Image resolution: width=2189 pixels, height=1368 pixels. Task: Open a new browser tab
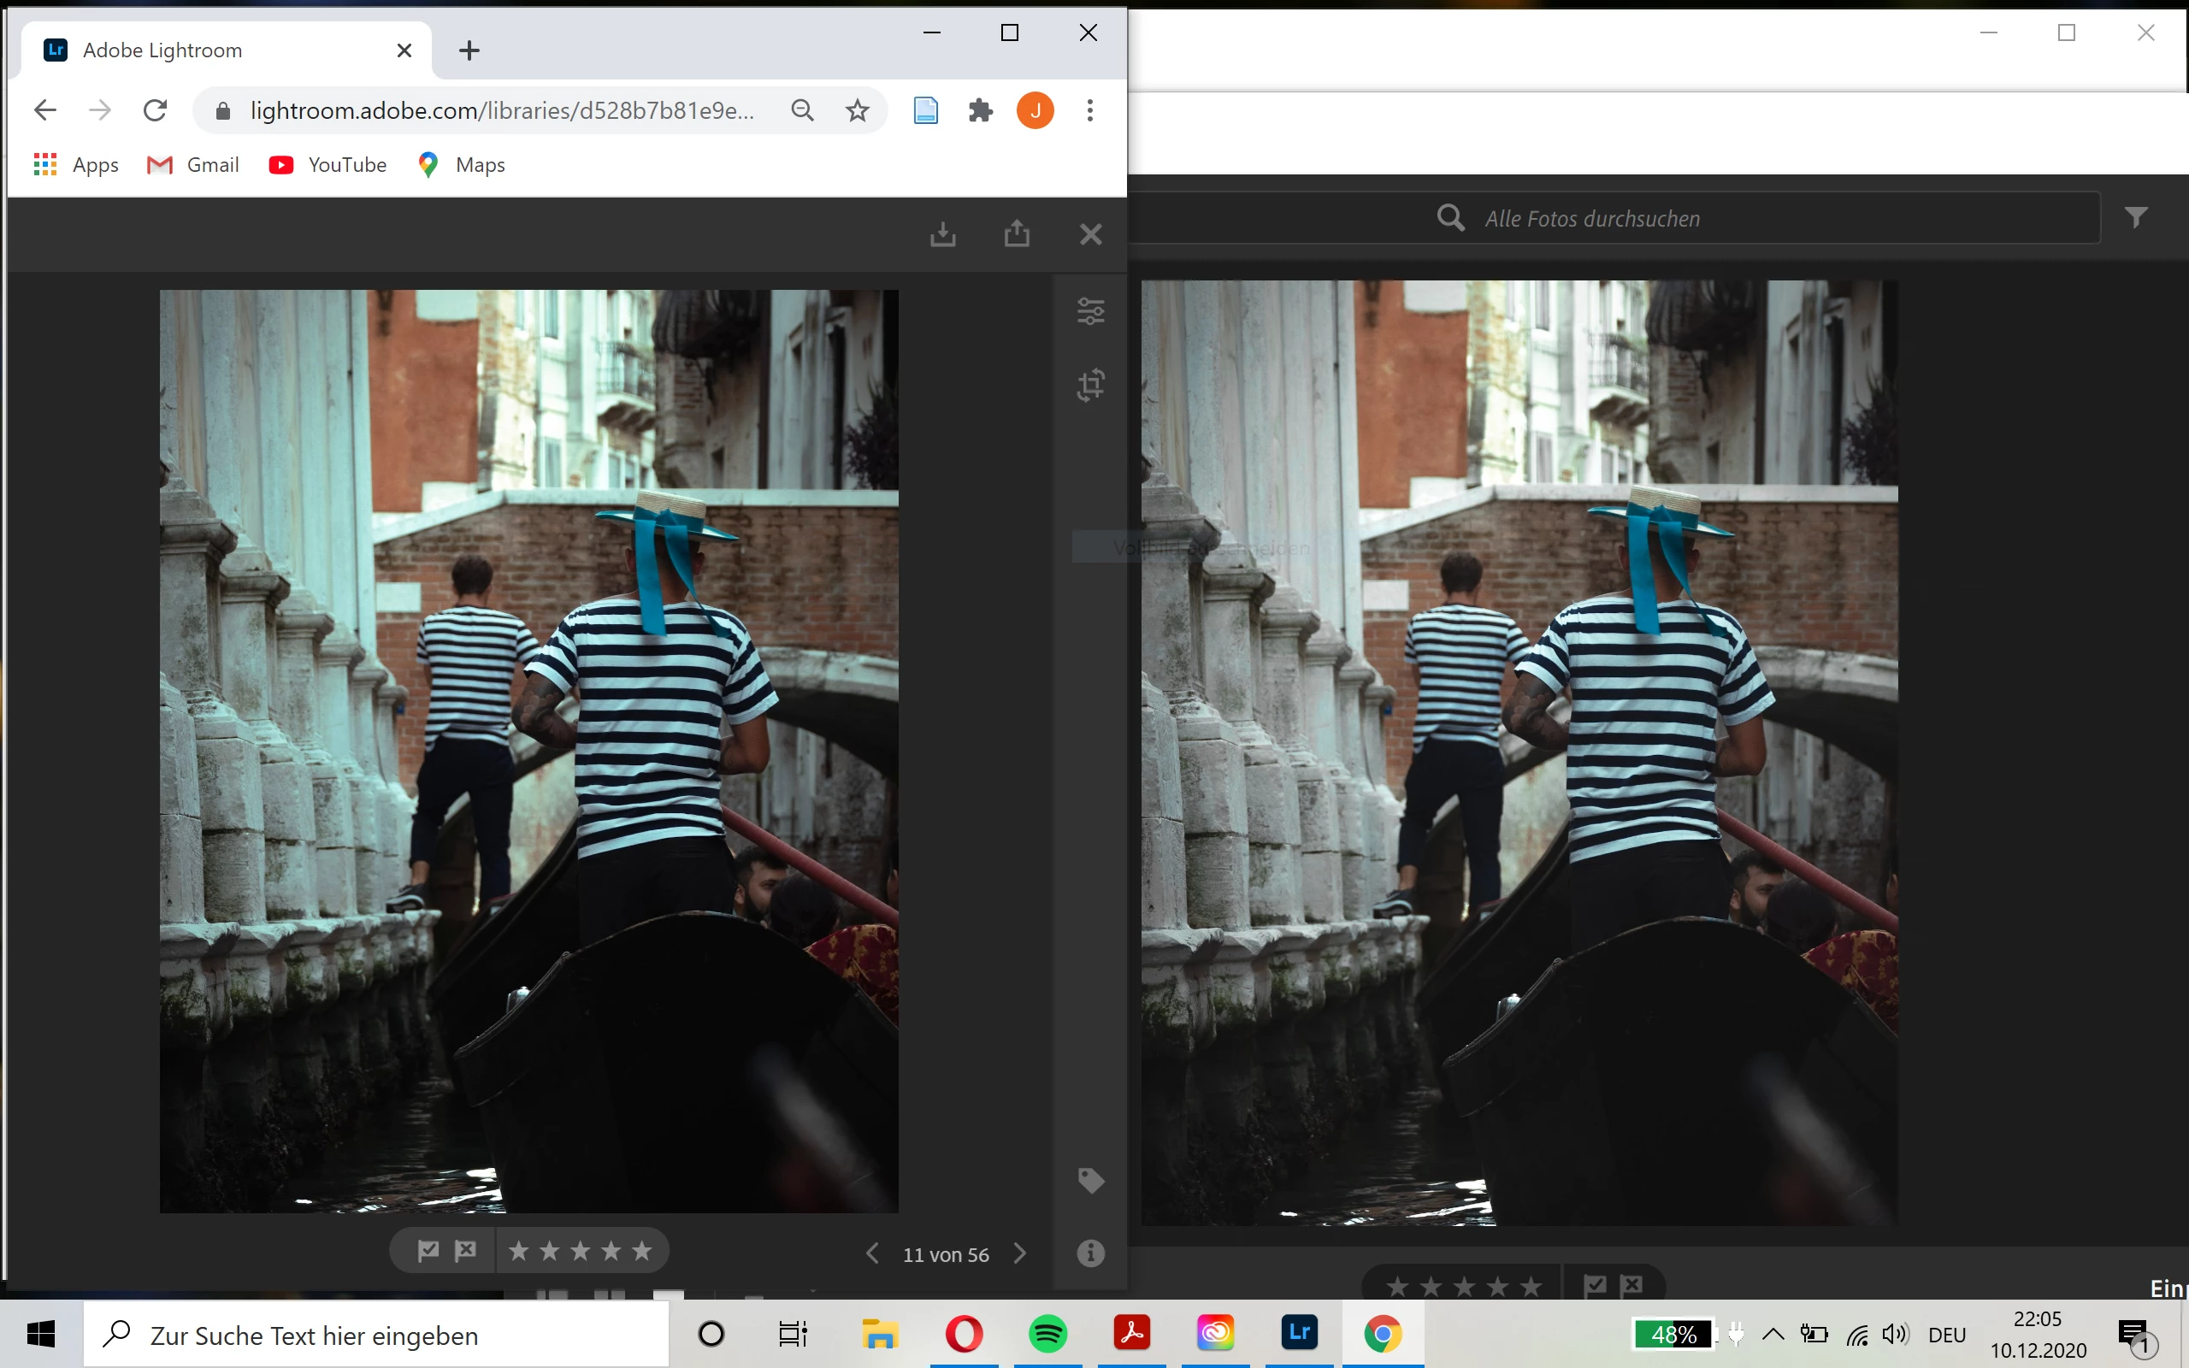click(469, 50)
